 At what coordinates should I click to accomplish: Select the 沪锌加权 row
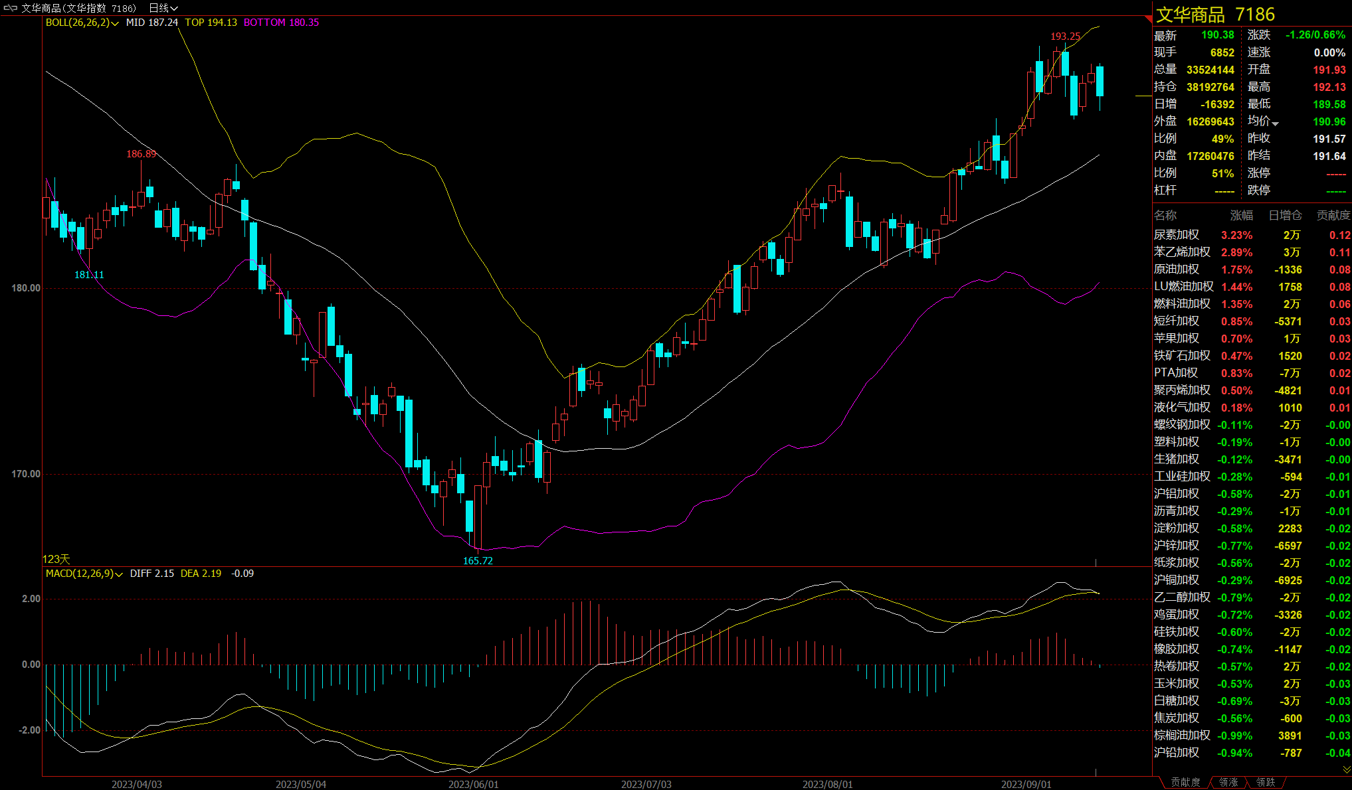(1252, 546)
